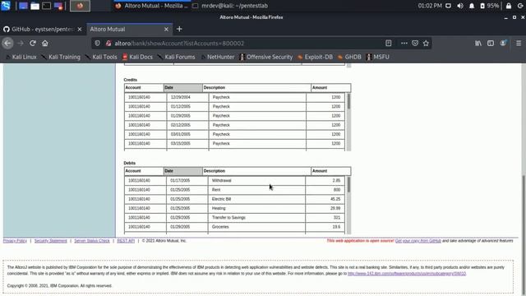The width and height of the screenshot is (526, 296).
Task: Show the sidebars icon
Action: [491, 44]
